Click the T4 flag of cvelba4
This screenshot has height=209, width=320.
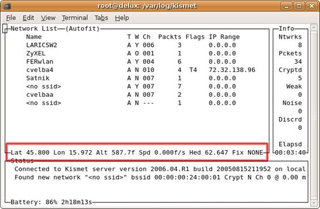coord(193,70)
